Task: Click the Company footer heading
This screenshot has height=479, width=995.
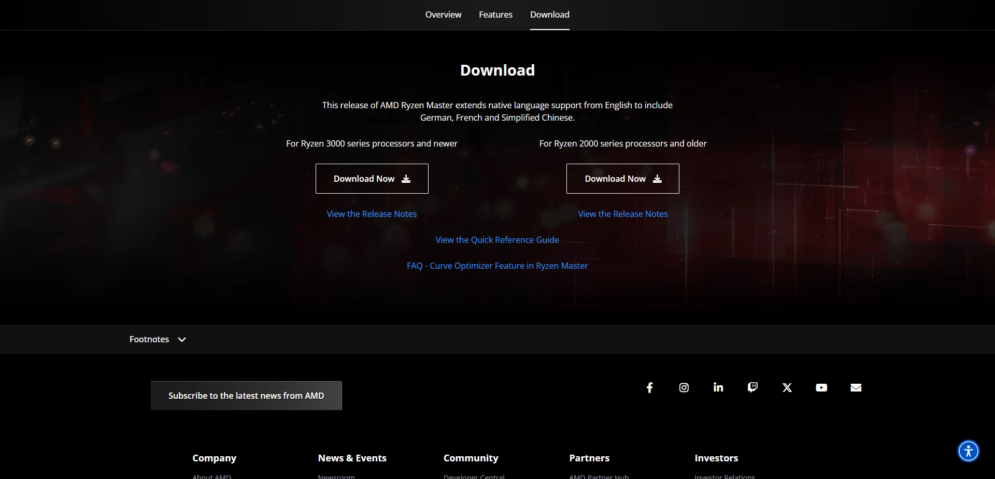Action: pos(214,458)
